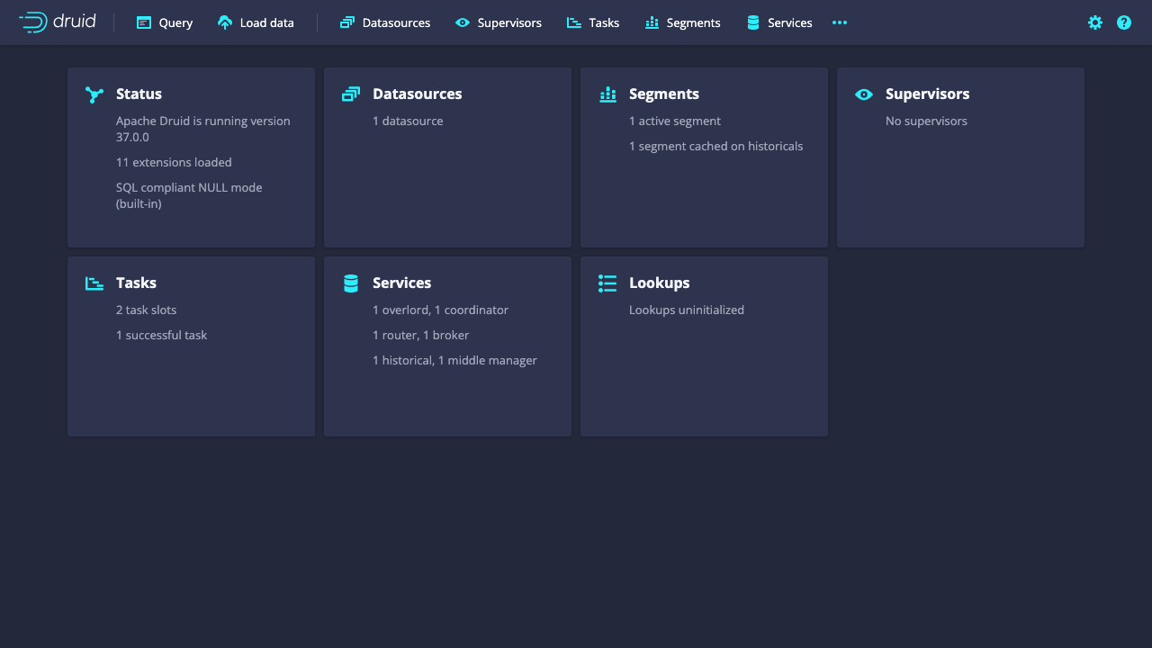Click "2 task slots" text
The width and height of the screenshot is (1152, 648).
[146, 310]
